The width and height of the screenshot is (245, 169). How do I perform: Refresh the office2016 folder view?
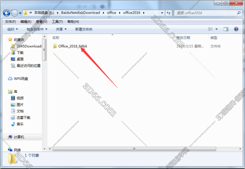coord(168,13)
